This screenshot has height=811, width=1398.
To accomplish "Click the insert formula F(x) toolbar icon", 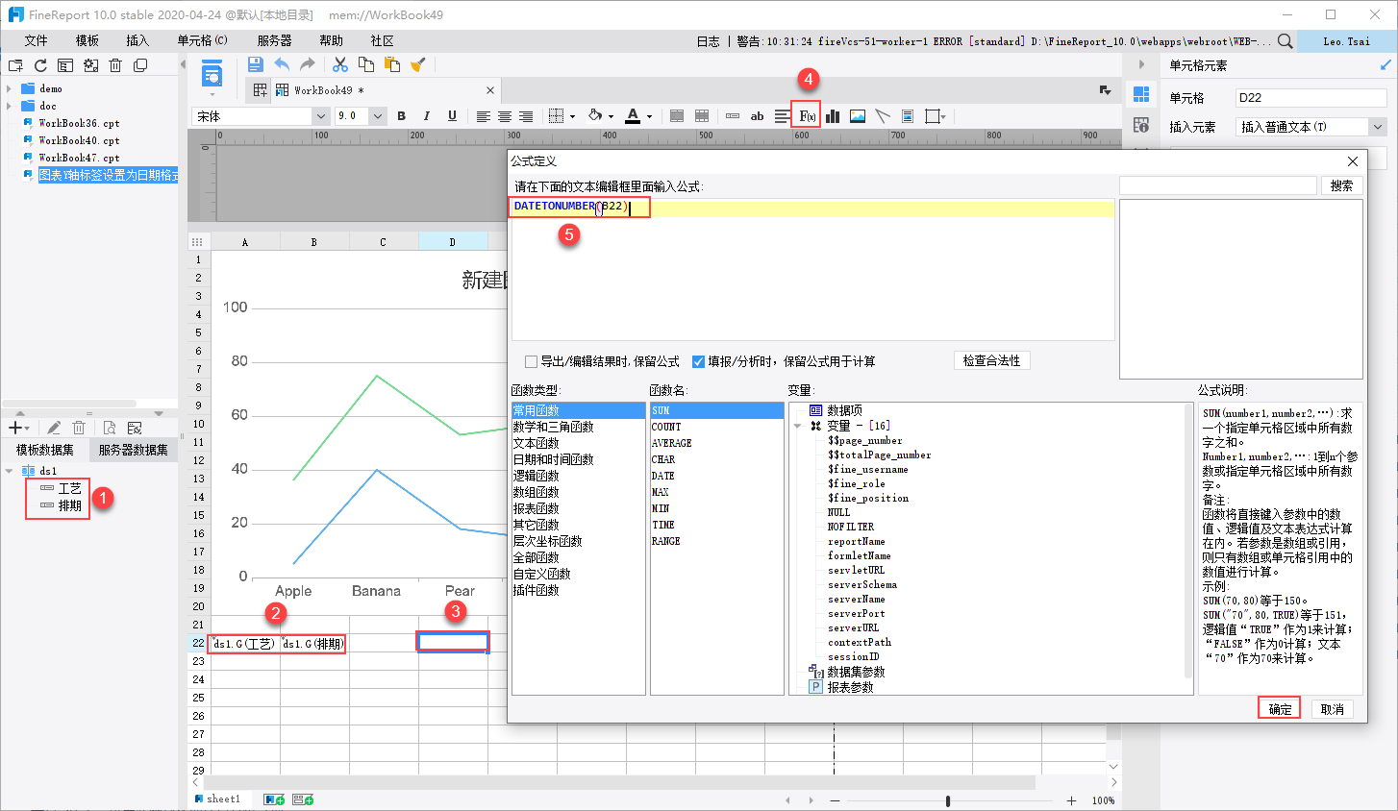I will coord(807,116).
